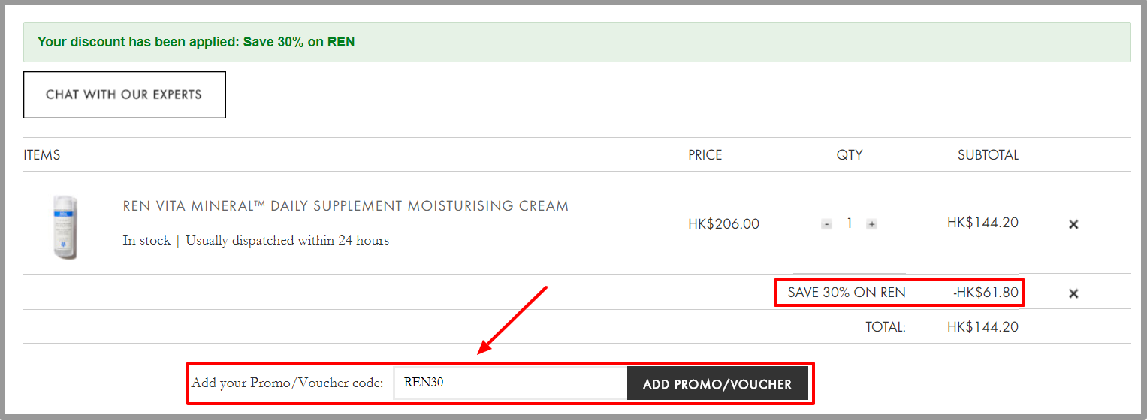
Task: Click the HK$206.00 item price
Action: pos(723,223)
